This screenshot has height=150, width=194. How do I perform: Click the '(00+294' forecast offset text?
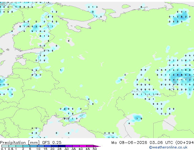[185, 143]
